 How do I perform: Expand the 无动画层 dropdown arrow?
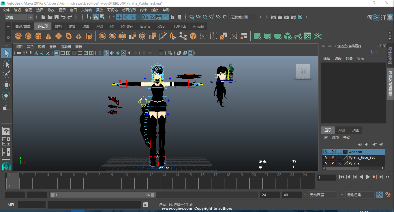coord(305,195)
